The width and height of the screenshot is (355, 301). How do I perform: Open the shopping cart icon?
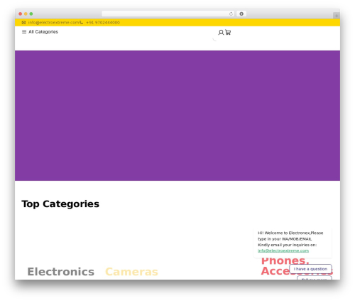click(228, 32)
